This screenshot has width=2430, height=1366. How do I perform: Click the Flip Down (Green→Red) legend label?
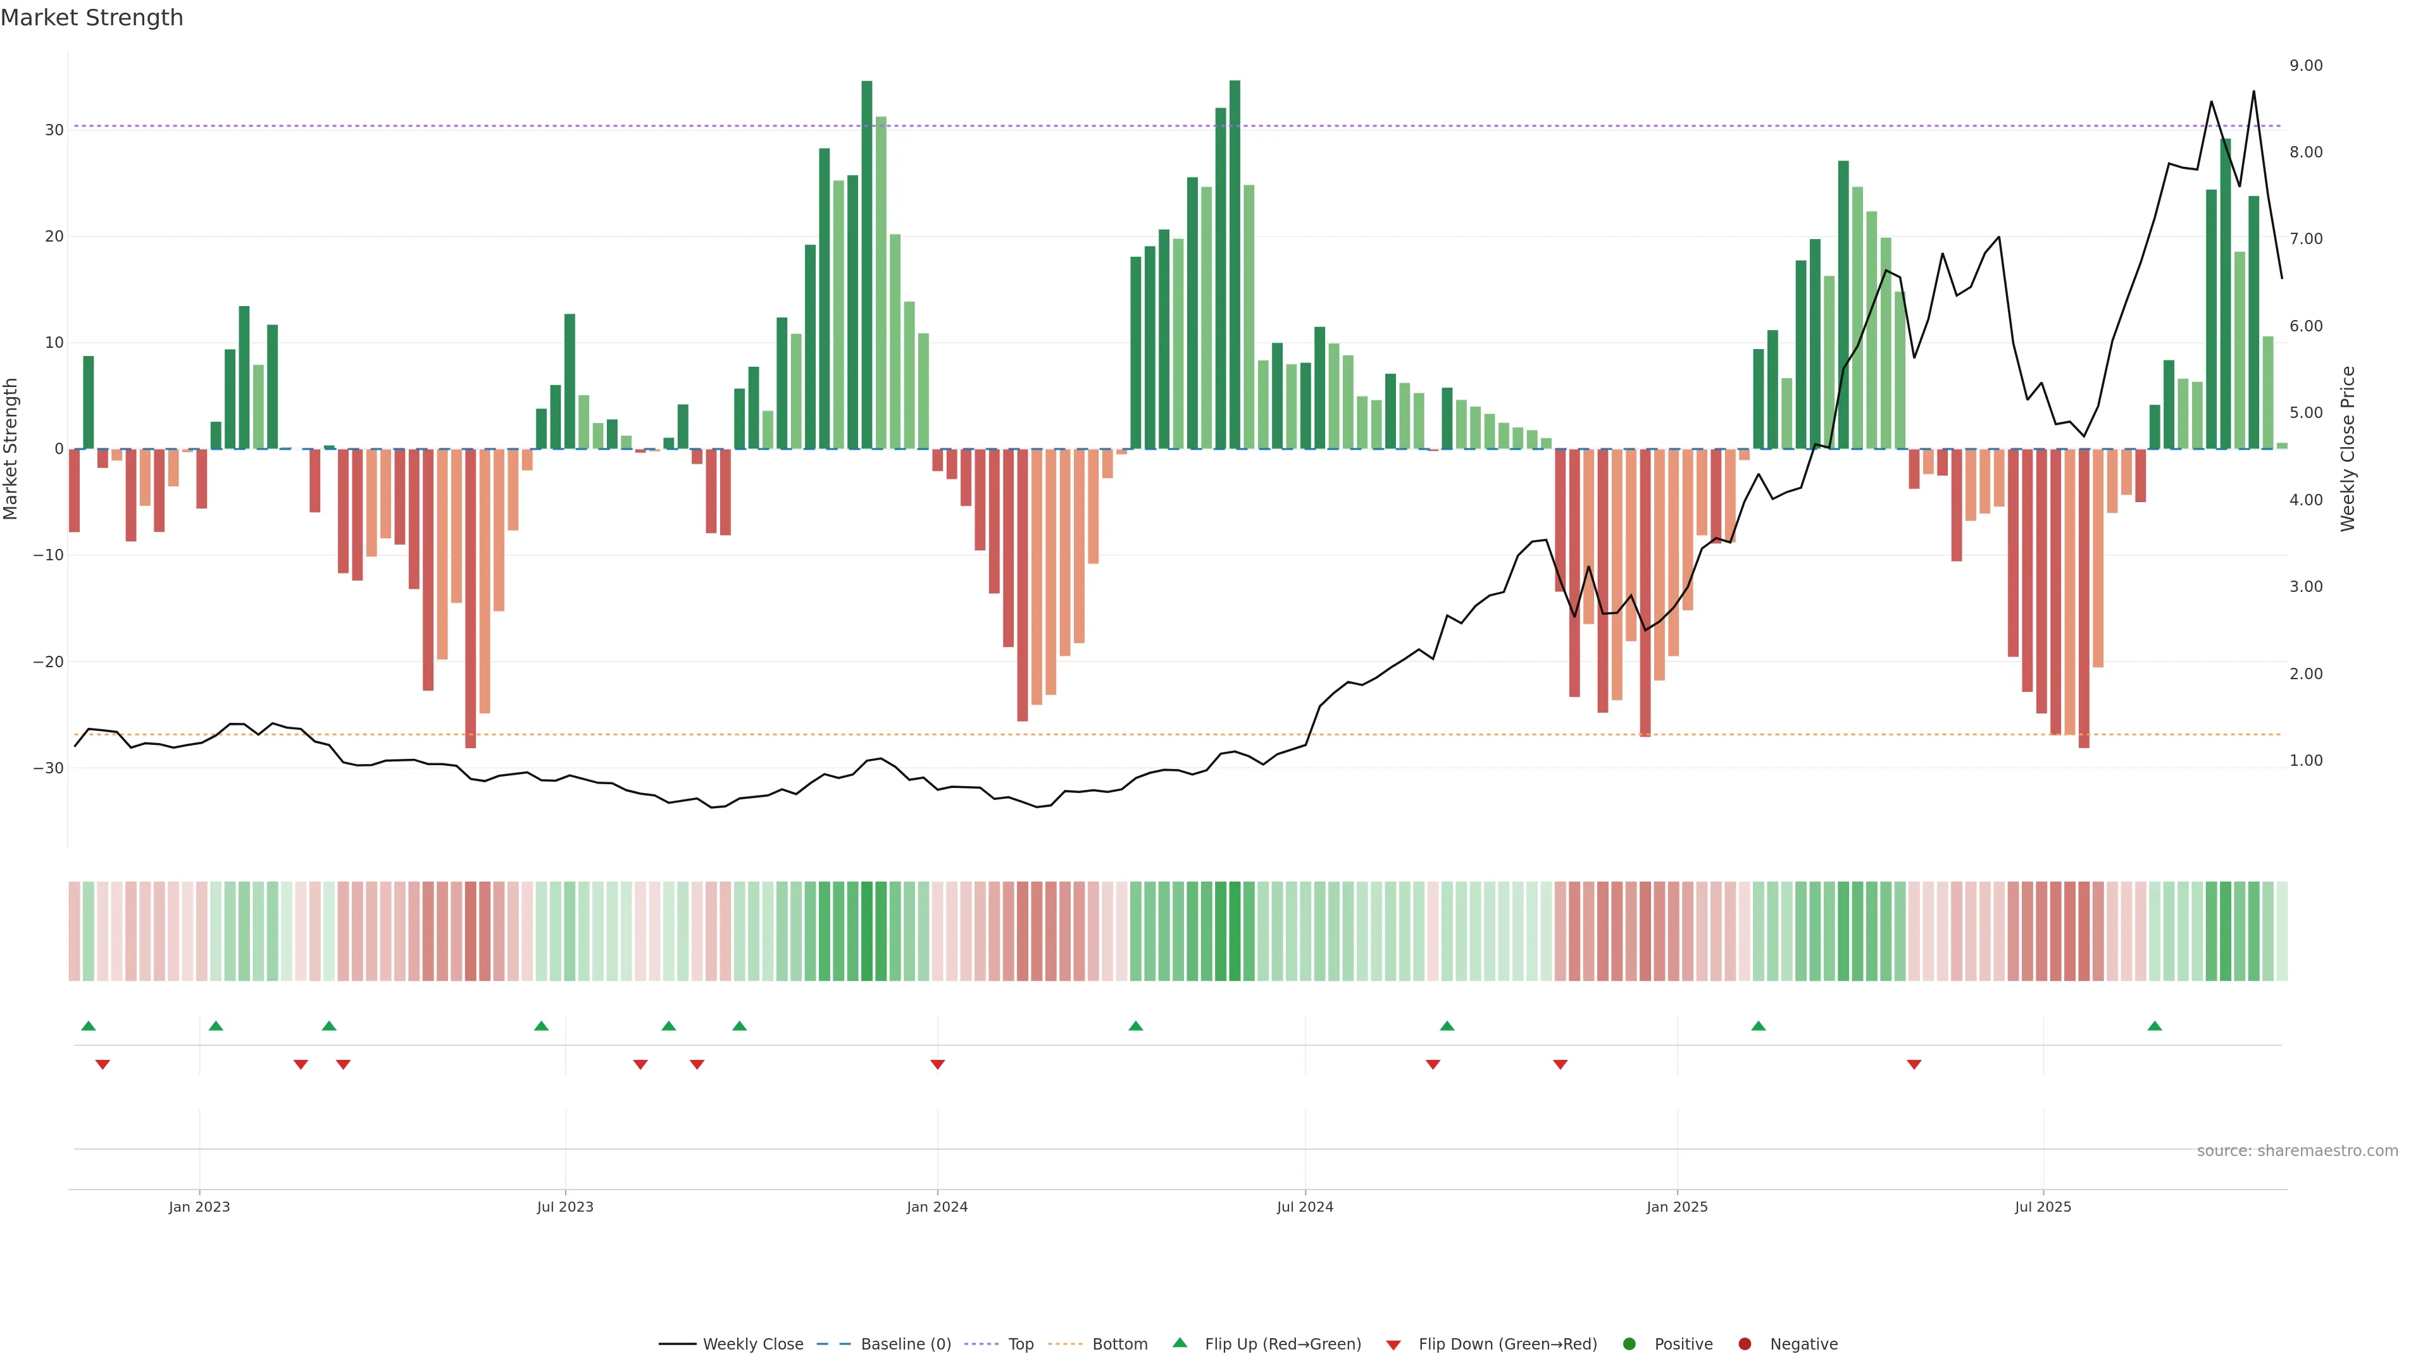1507,1344
